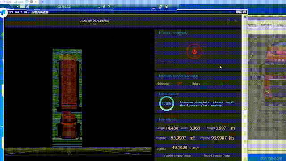The image size is (286, 161).
Task: Click the Length value 14.436
Action: click(172, 128)
